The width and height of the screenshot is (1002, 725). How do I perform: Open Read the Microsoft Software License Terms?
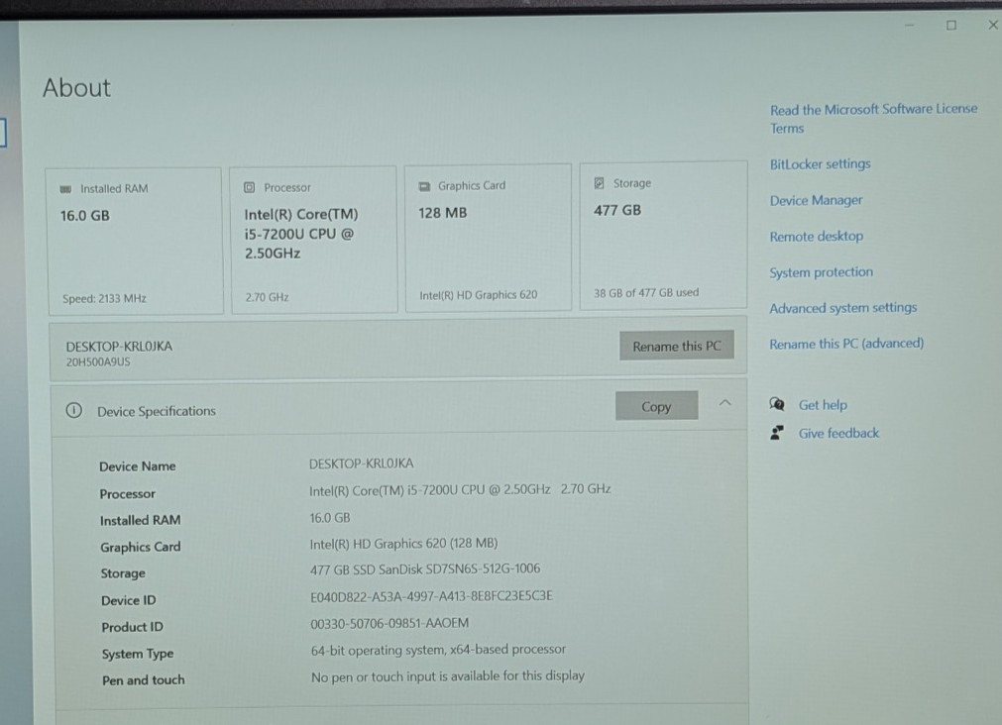point(873,119)
